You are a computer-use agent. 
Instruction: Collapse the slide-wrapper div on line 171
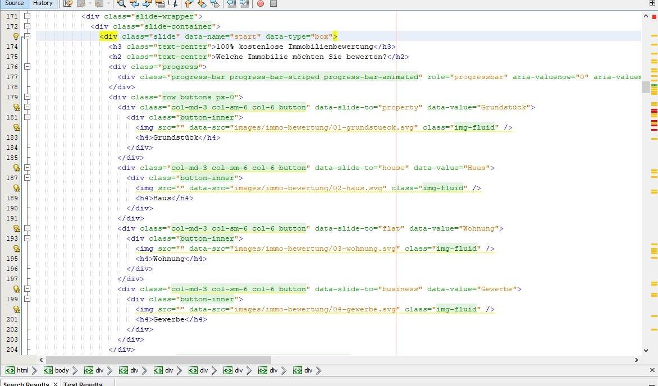(27, 16)
